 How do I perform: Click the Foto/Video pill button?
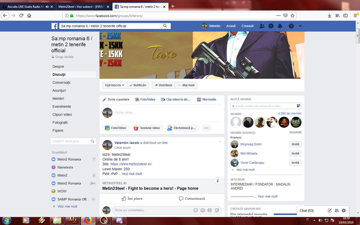click(116, 128)
